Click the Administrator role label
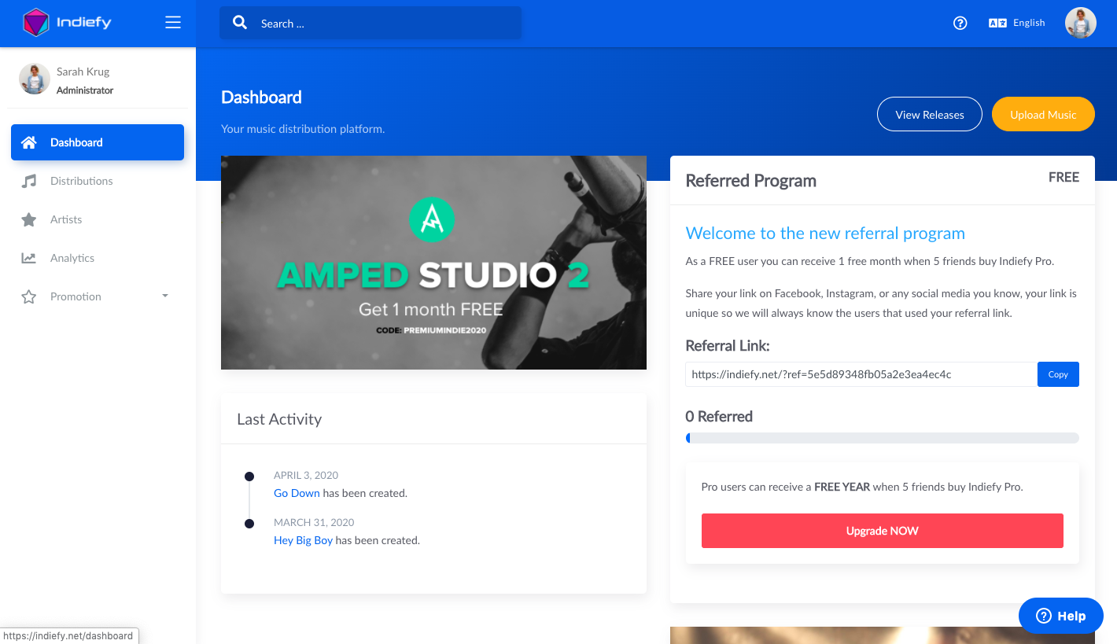 click(x=85, y=90)
